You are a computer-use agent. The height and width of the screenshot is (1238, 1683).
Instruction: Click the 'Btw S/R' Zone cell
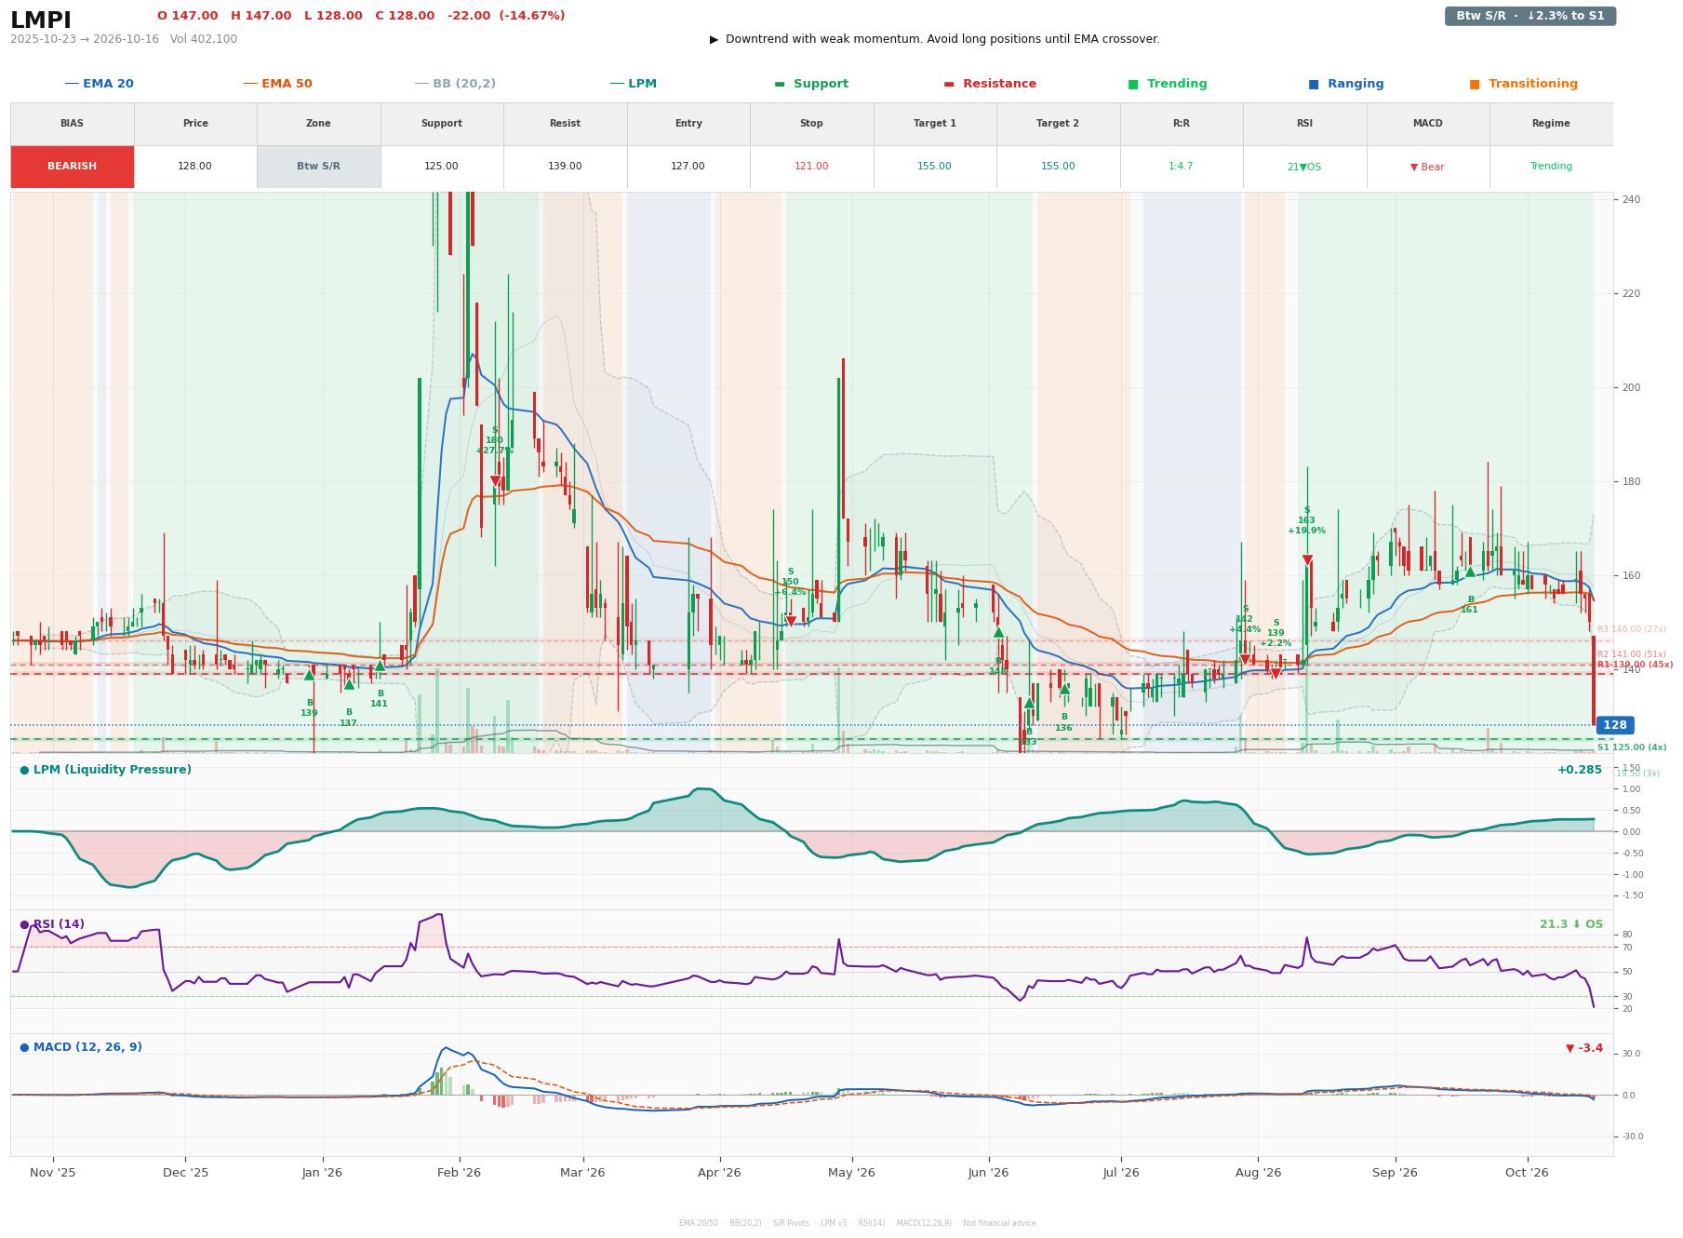click(318, 167)
